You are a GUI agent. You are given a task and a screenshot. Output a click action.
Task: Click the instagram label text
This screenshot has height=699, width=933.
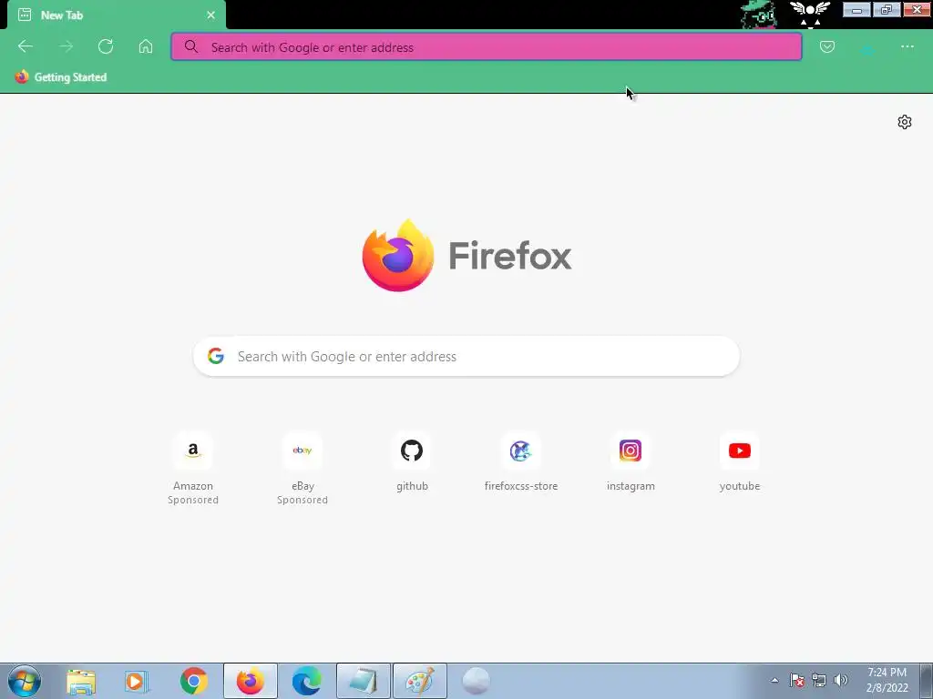pyautogui.click(x=631, y=486)
